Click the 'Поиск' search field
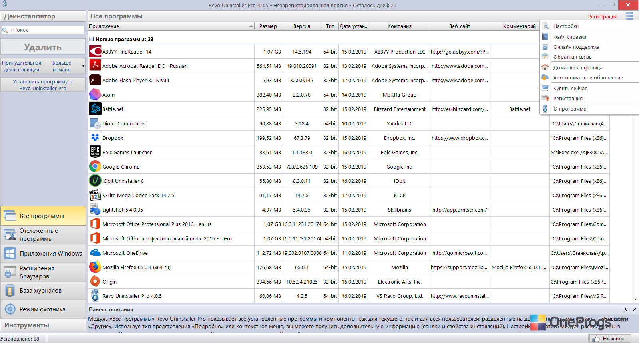 [48, 30]
